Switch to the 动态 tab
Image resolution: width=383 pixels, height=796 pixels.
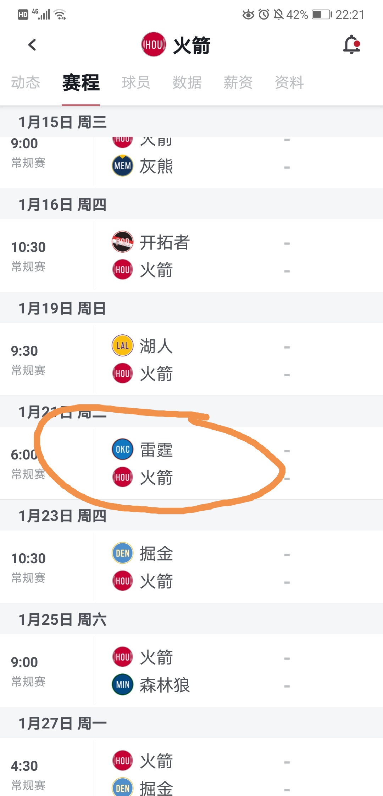26,82
